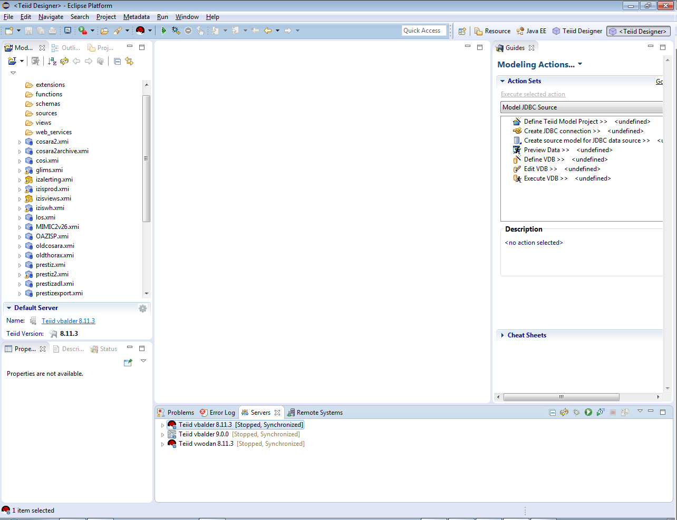
Task: Expand the cosara2.xmi tree node
Action: [x=20, y=142]
